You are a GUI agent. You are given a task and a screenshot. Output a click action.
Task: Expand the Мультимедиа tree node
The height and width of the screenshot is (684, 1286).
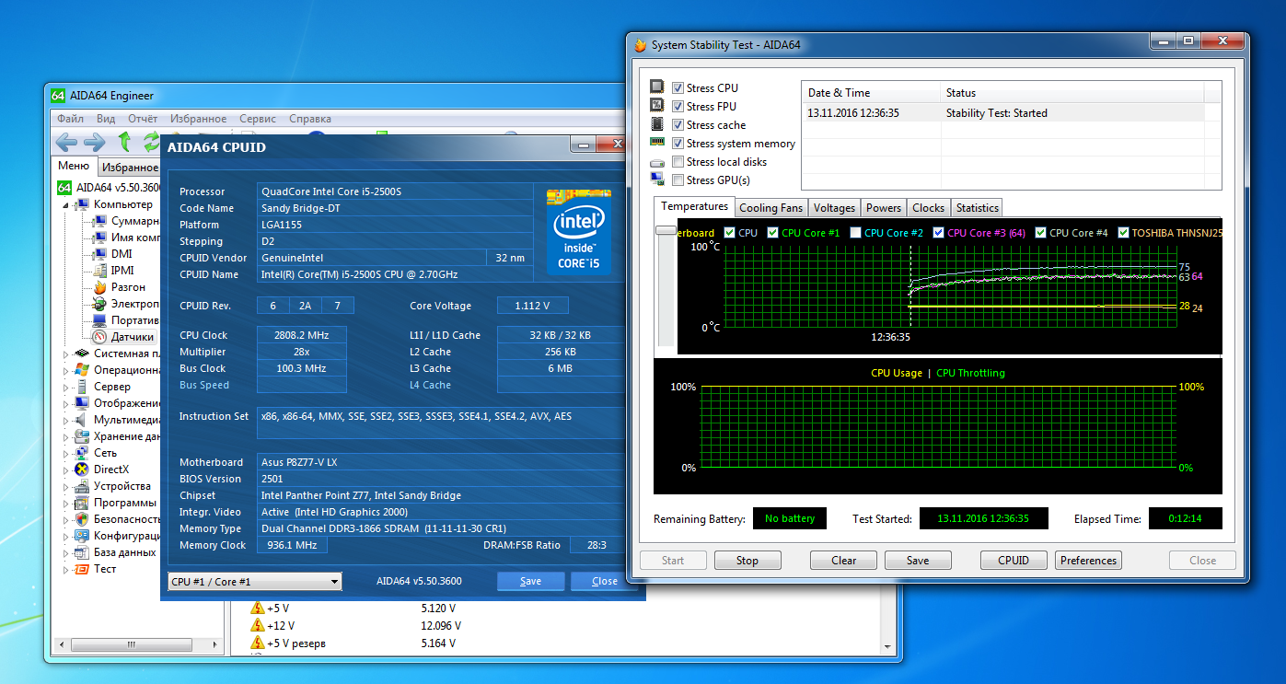[x=65, y=420]
